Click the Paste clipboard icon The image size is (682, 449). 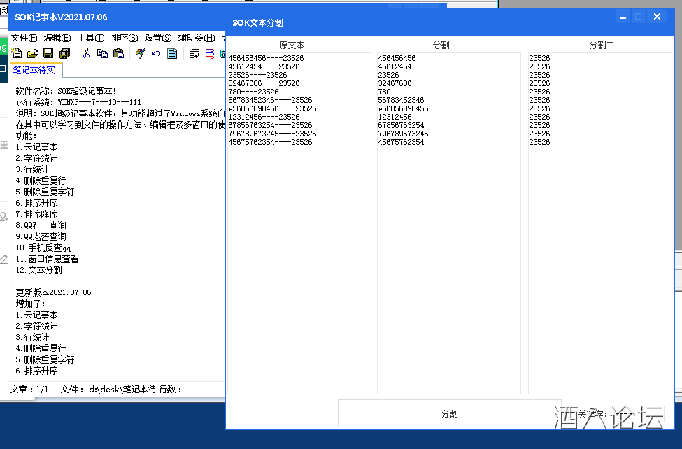point(118,54)
